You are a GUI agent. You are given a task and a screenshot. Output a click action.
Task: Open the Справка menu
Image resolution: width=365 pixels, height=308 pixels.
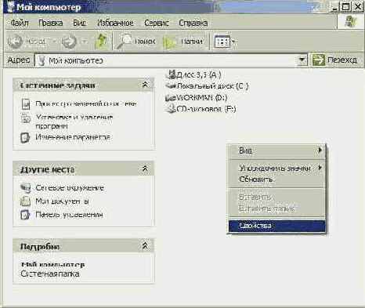pyautogui.click(x=193, y=23)
